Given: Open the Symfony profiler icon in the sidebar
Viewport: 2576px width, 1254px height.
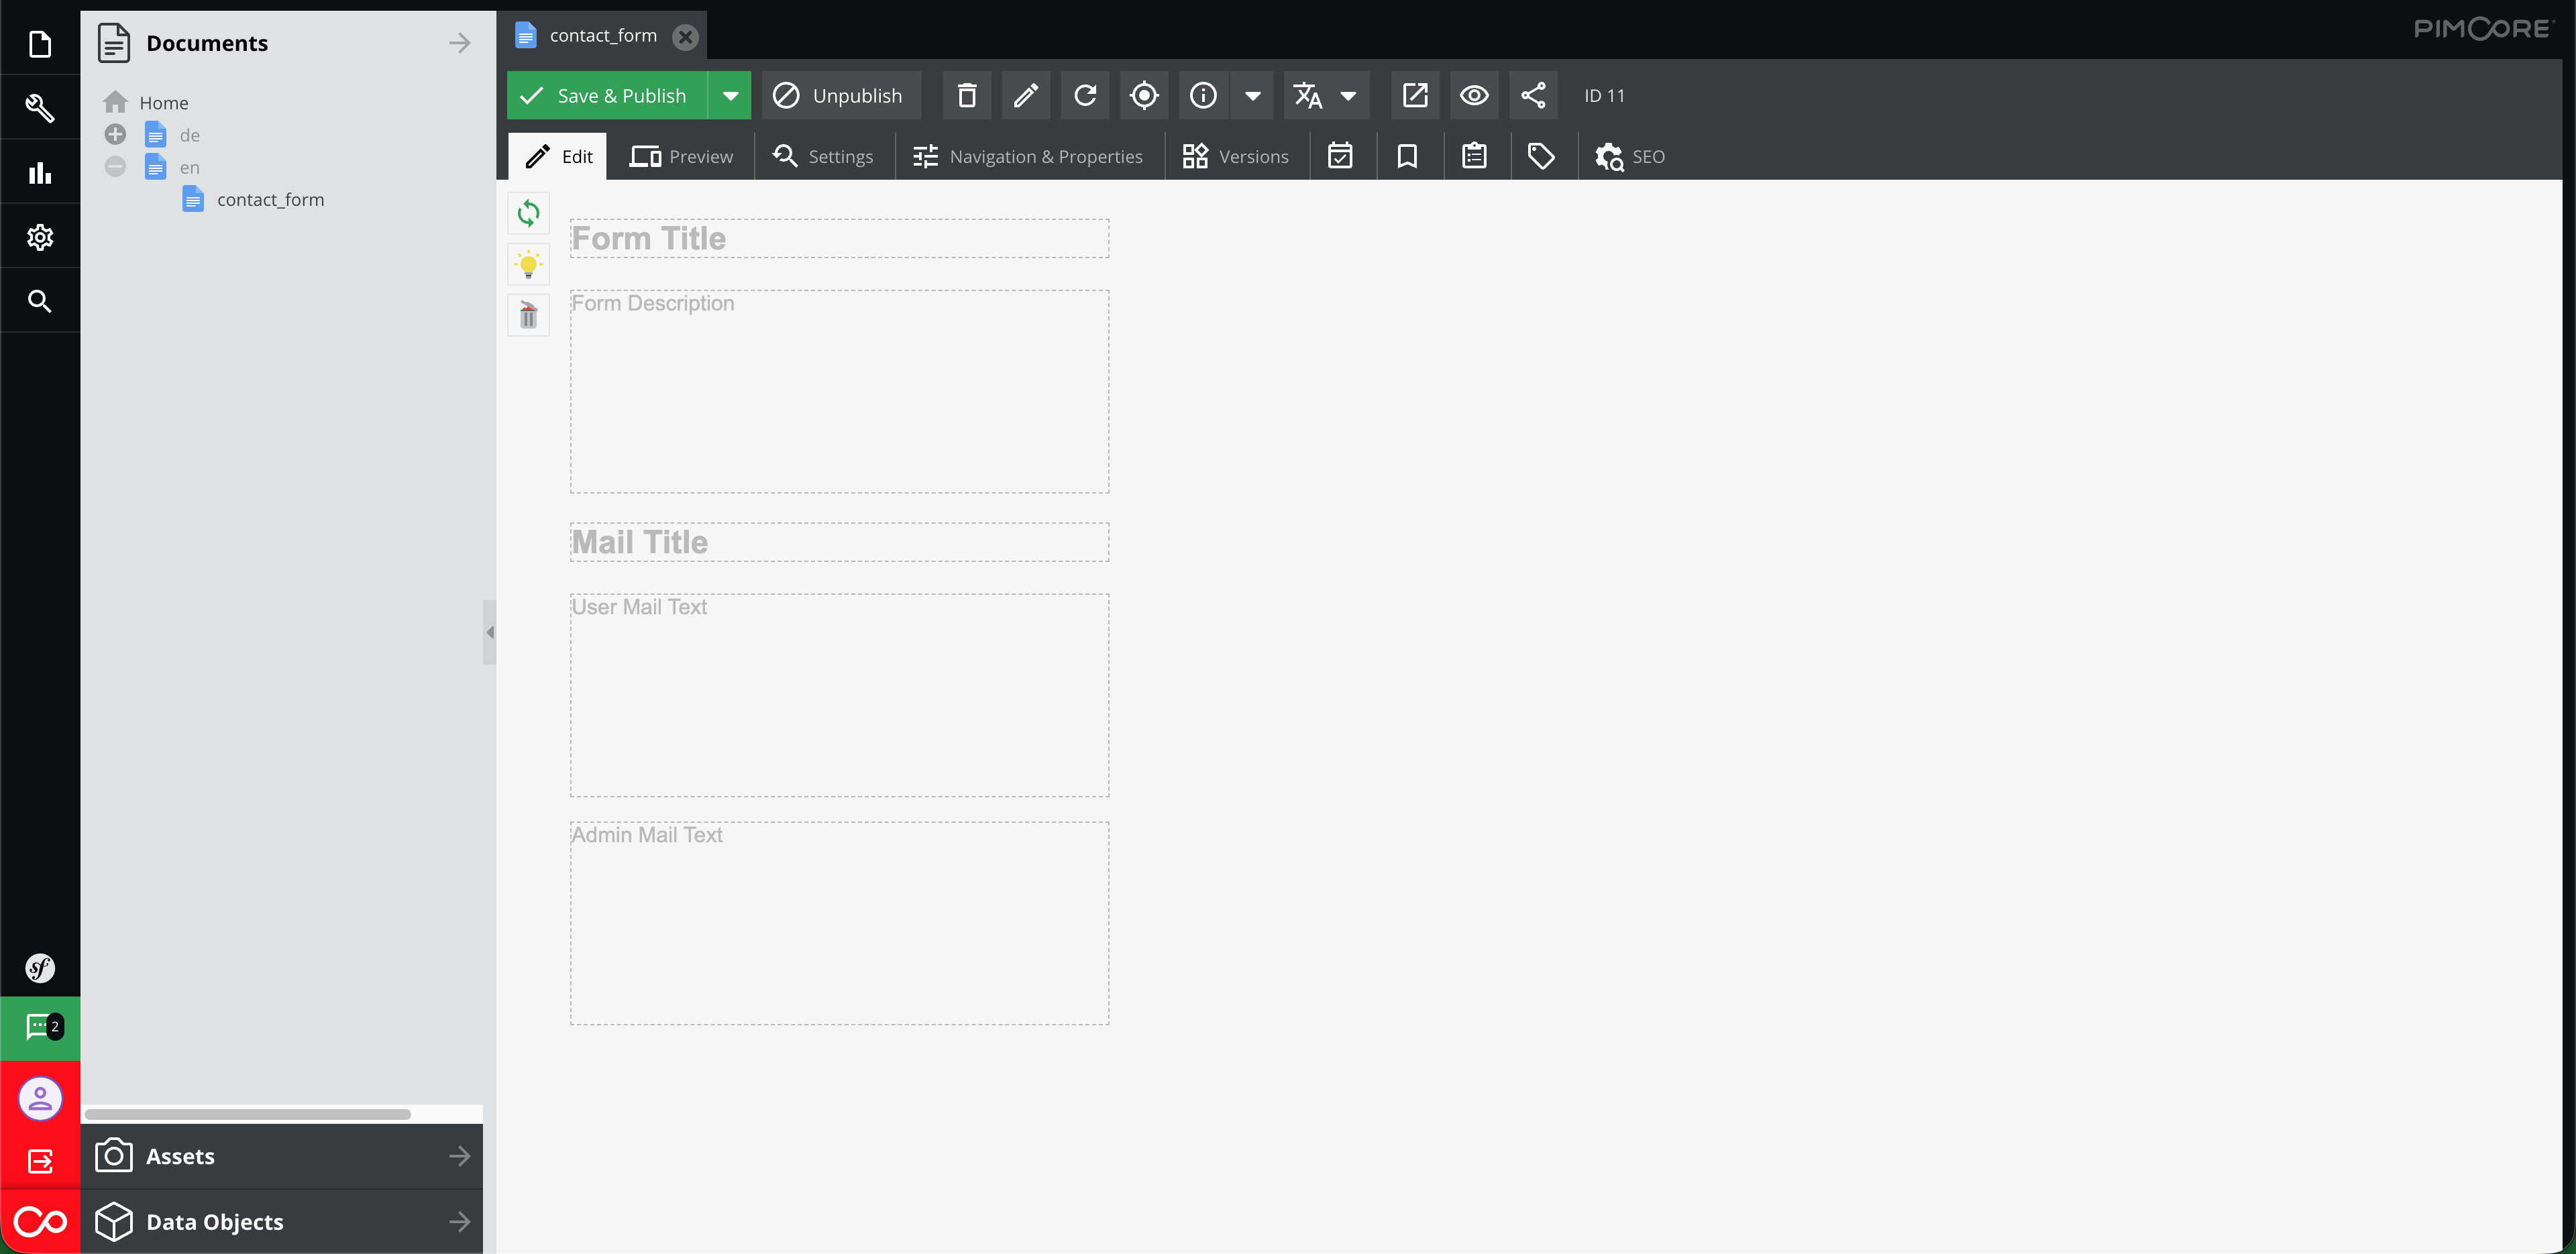Looking at the screenshot, I should pos(39,967).
